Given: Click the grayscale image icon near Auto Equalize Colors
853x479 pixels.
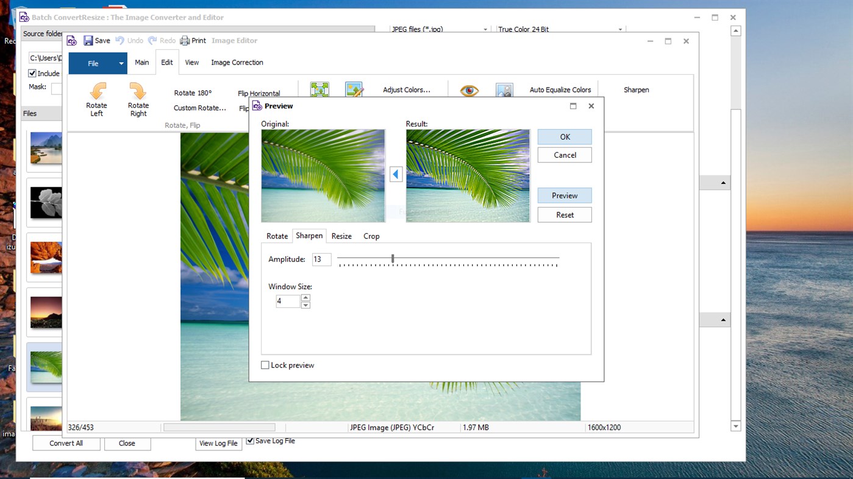Looking at the screenshot, I should tap(504, 89).
